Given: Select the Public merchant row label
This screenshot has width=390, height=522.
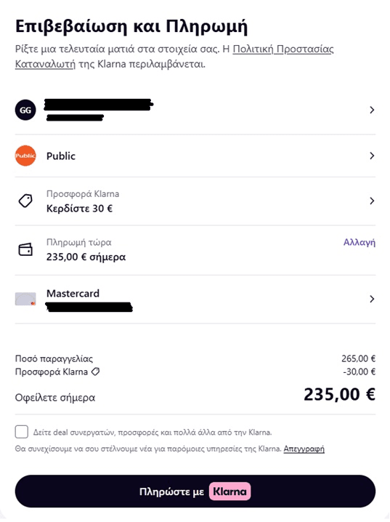Looking at the screenshot, I should [x=61, y=156].
